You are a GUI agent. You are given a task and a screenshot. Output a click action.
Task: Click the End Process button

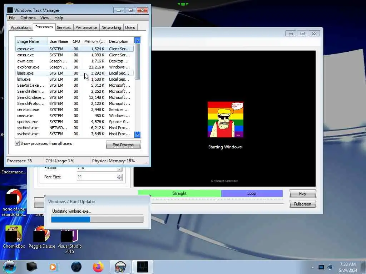[x=123, y=145]
